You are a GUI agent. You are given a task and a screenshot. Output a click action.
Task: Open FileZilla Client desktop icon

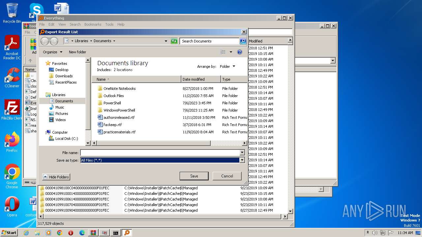click(x=12, y=110)
